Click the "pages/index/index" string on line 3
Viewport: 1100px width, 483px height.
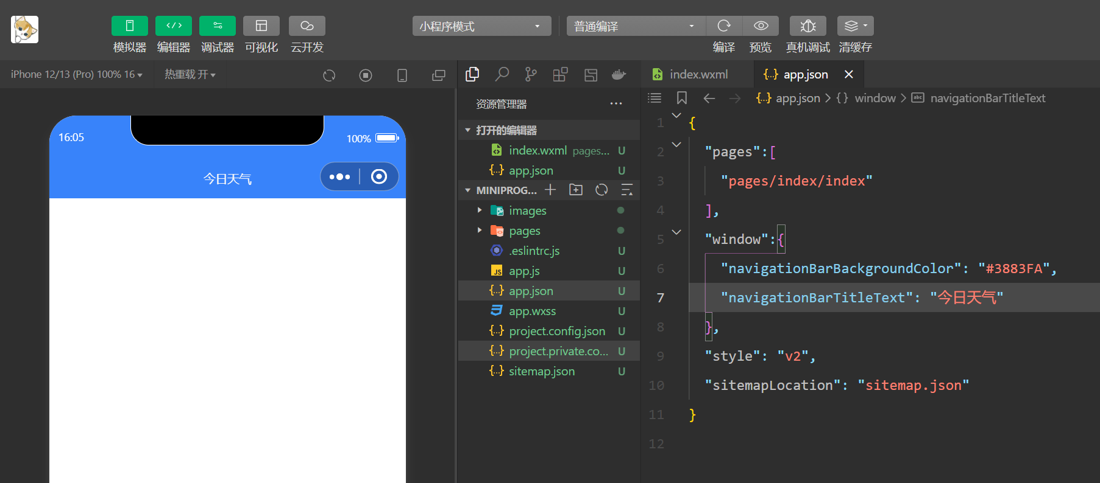point(797,181)
